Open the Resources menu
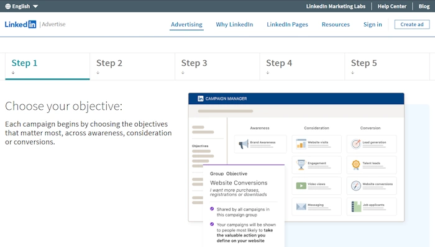435x247 pixels. click(336, 24)
